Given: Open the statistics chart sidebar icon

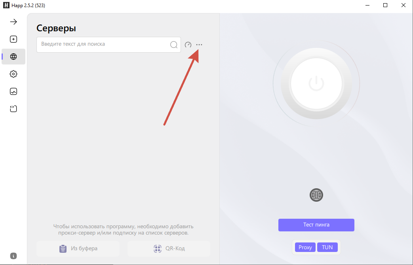Looking at the screenshot, I should click(13, 91).
